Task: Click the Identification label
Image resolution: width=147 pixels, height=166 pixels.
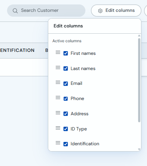Action: 85,144
